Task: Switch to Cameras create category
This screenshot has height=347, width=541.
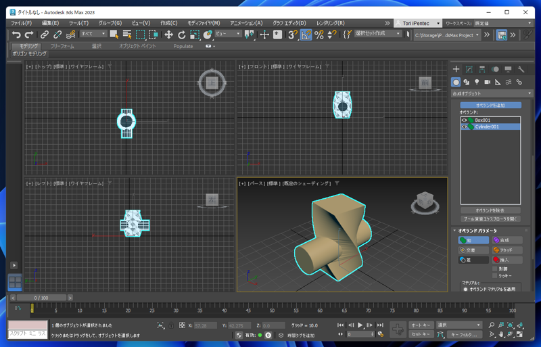Action: pos(487,82)
